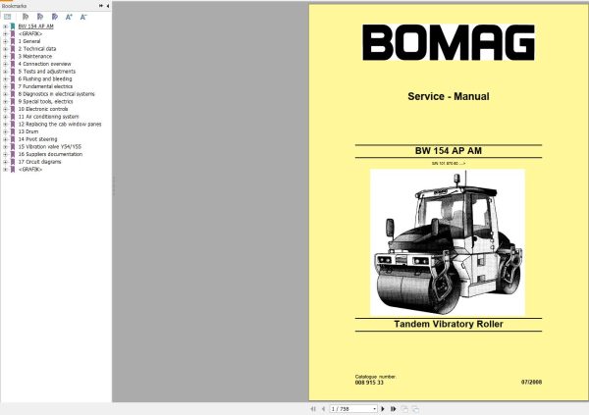Expand the '2 Technical data' node
The height and width of the screenshot is (415, 589).
[x=5, y=49]
